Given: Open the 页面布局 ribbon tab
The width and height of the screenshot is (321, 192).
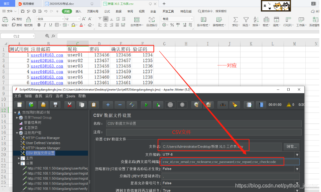Looking at the screenshot, I should (93, 11).
